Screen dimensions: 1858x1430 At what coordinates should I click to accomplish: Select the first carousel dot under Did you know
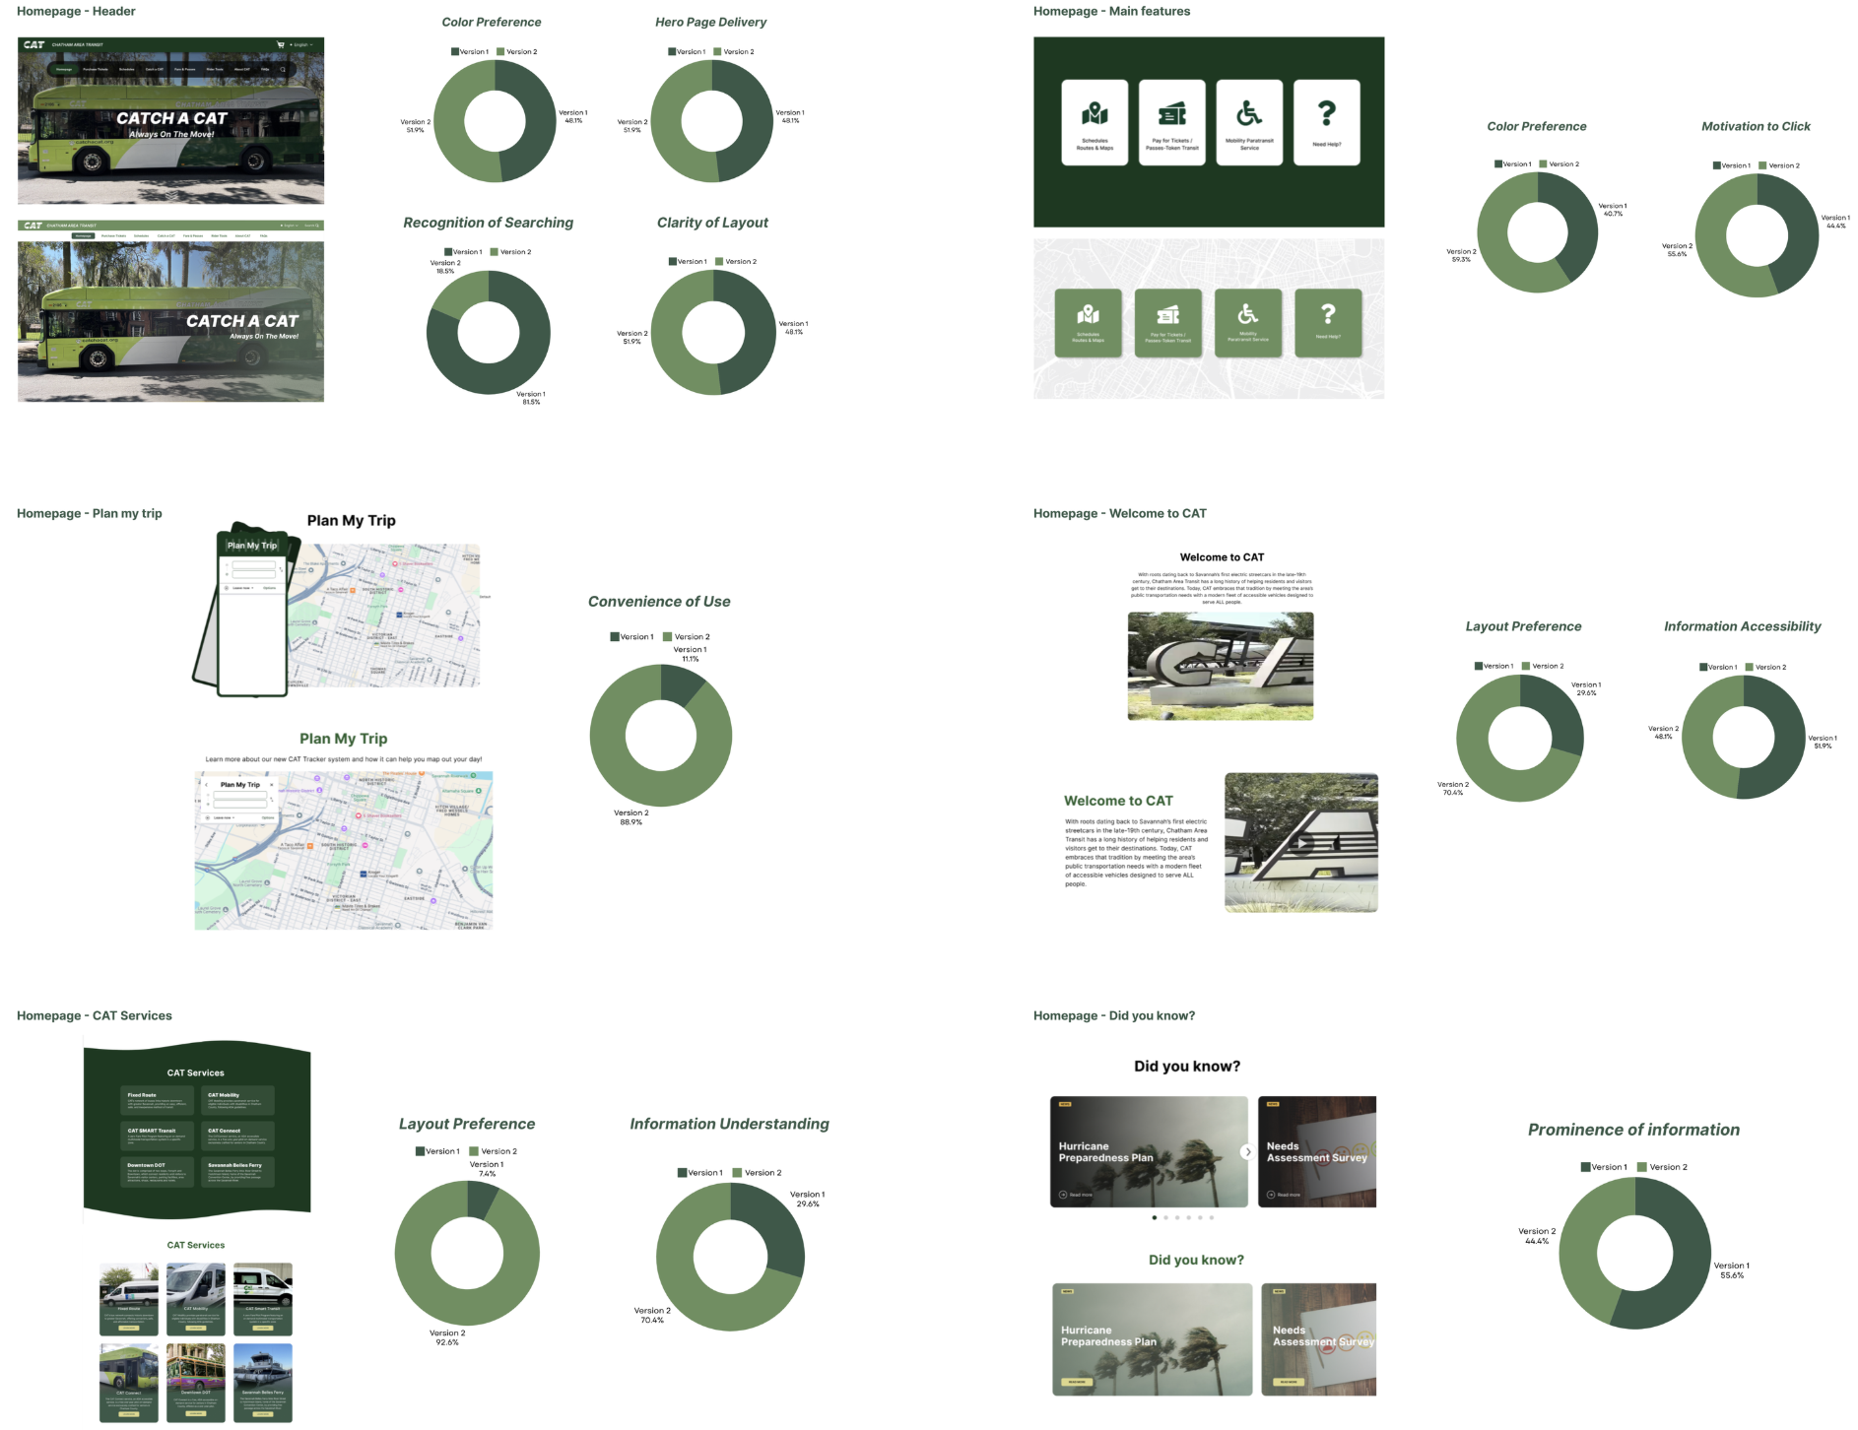(1155, 1217)
